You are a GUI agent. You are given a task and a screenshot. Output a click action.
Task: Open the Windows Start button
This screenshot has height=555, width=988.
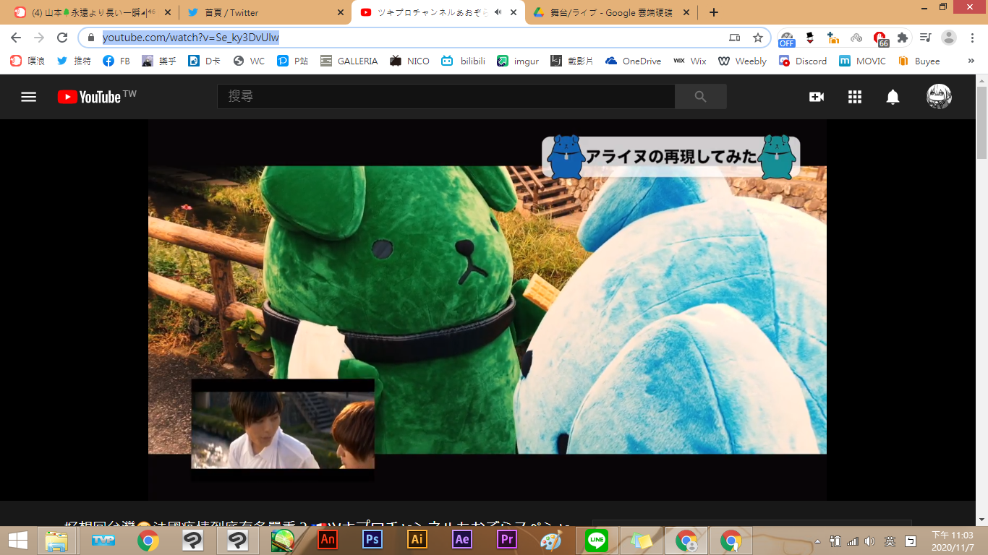(17, 541)
